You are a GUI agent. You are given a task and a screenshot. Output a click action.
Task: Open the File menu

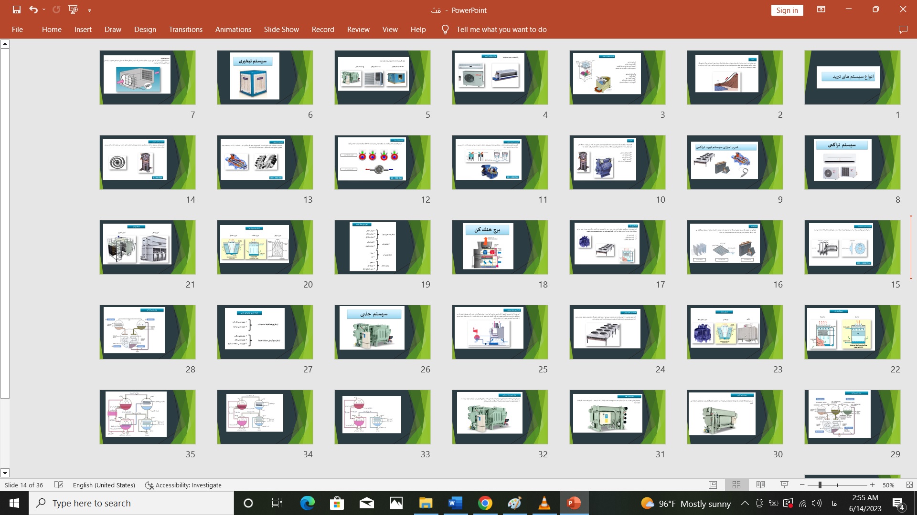(17, 30)
